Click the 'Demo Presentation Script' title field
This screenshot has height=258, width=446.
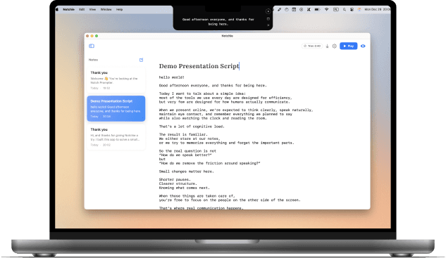199,66
